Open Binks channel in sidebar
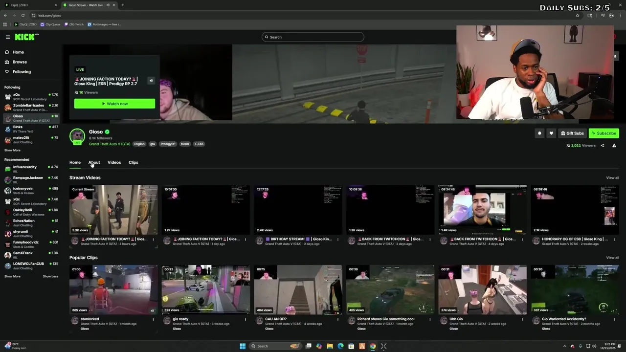This screenshot has width=626, height=352. [x=31, y=129]
